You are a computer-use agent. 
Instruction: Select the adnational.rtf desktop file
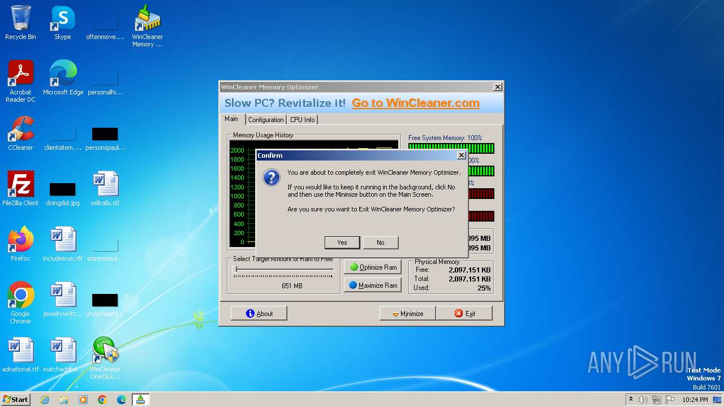tap(20, 355)
